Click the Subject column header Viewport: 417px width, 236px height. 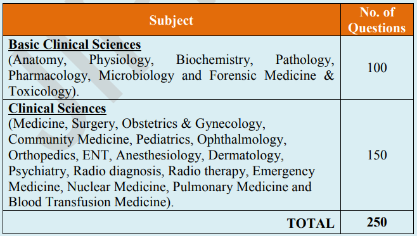coord(171,20)
